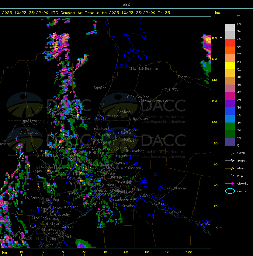Viewport: 253px width, 256px height.
Task: Click the 'La_Carrera' place label
Action: [x=34, y=198]
